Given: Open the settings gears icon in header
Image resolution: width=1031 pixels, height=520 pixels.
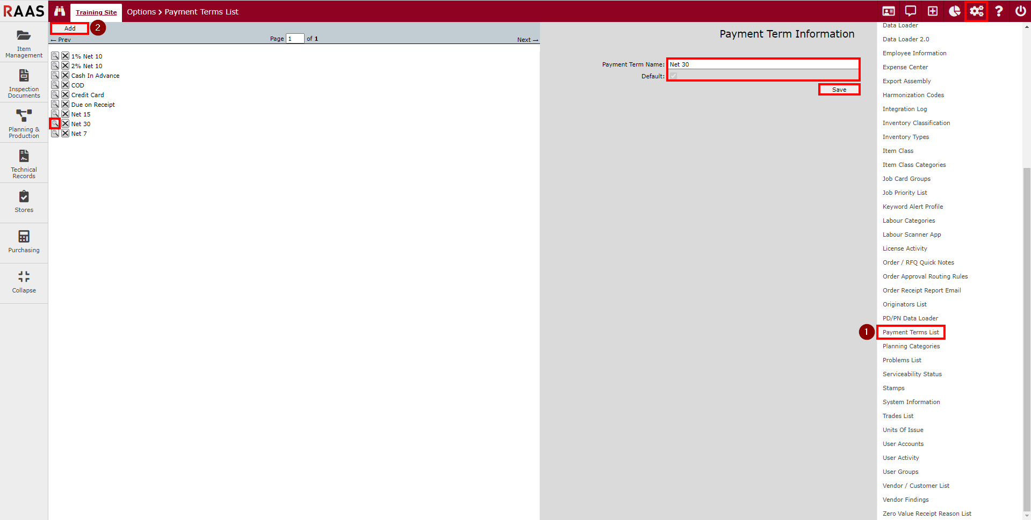Looking at the screenshot, I should (976, 11).
